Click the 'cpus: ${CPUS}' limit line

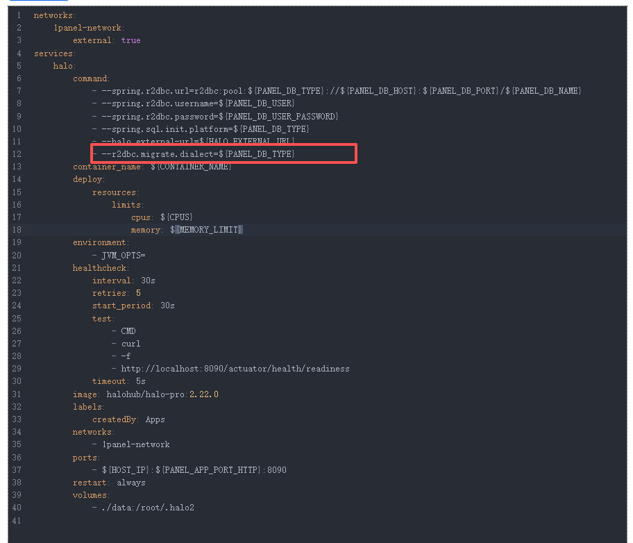pyautogui.click(x=162, y=217)
